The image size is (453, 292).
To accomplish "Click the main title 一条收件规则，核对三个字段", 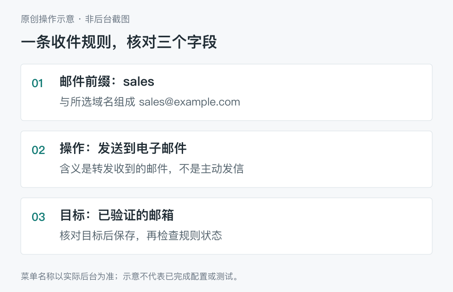I will point(119,42).
